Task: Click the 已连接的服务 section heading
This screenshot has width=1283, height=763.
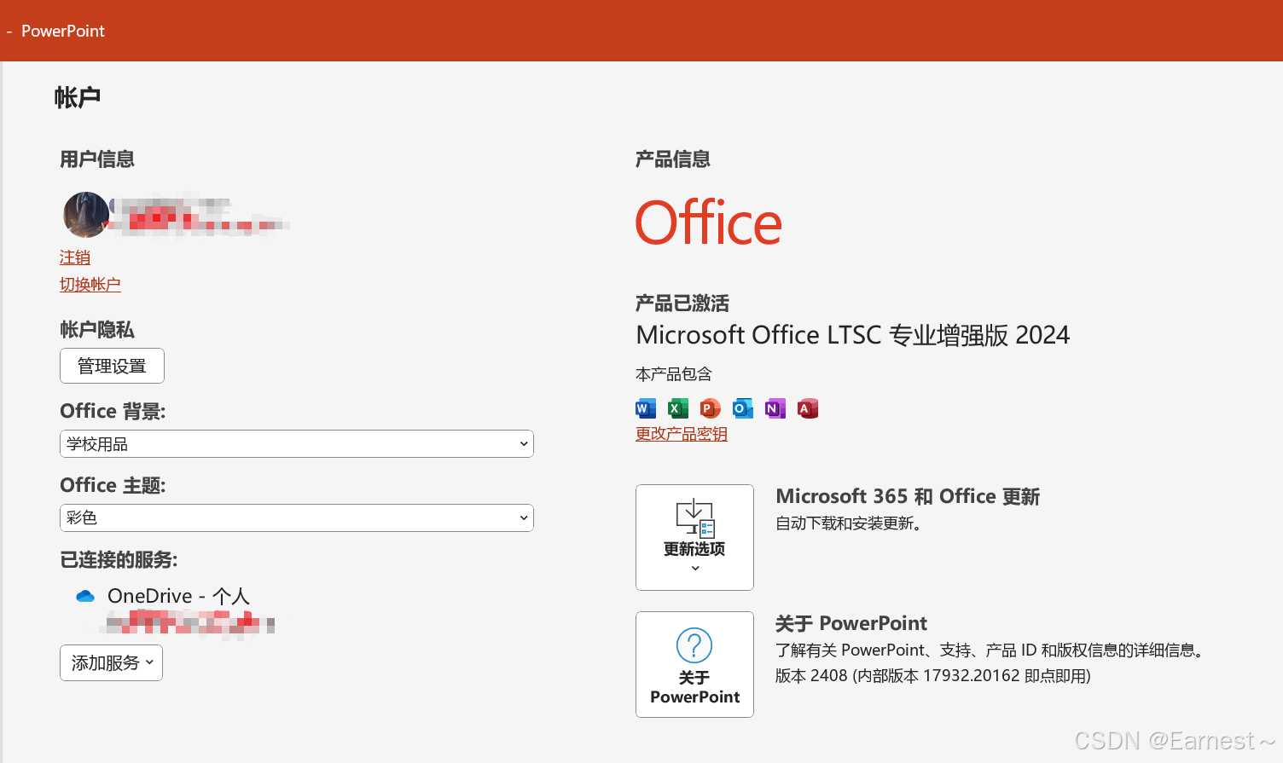Action: pos(119,560)
